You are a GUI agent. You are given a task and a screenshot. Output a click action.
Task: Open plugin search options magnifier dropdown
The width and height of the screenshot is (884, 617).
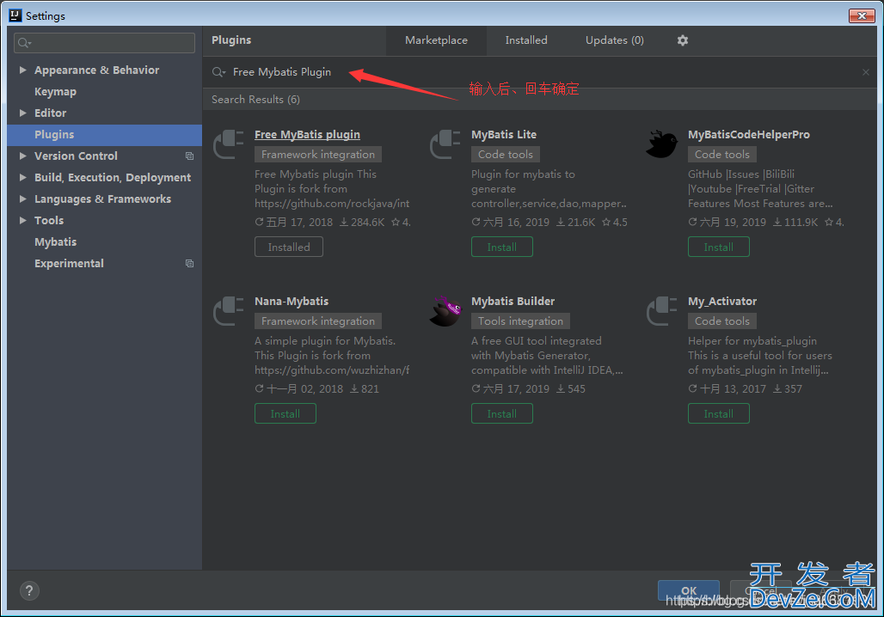pos(218,72)
